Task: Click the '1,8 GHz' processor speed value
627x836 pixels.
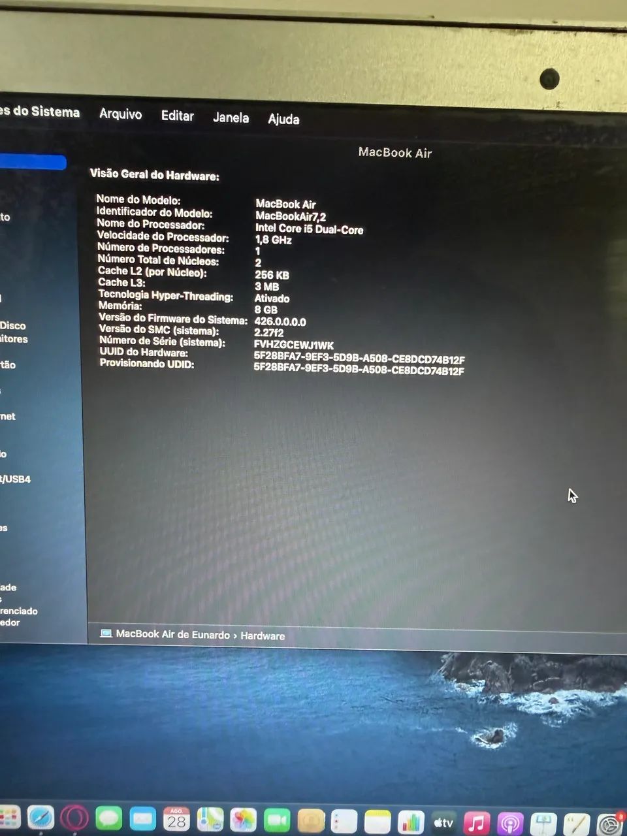Action: (273, 240)
